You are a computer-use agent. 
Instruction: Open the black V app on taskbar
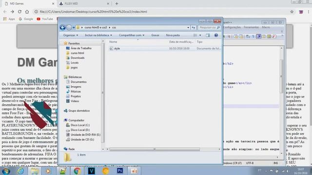coord(91,171)
